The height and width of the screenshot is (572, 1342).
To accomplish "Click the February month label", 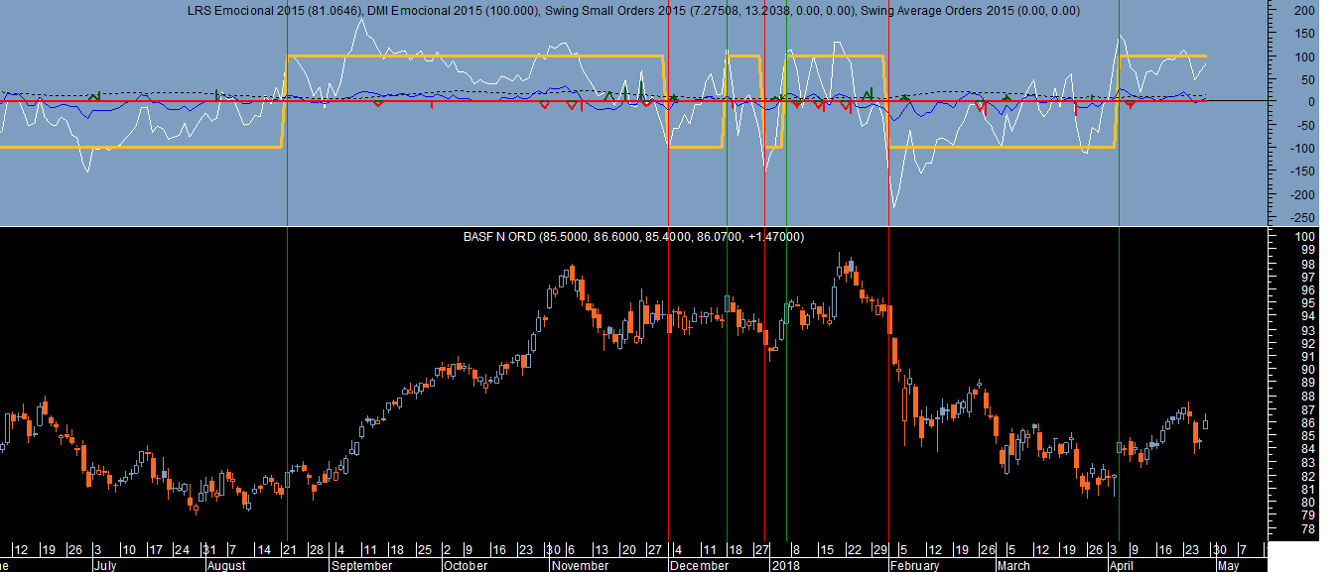I will click(914, 565).
